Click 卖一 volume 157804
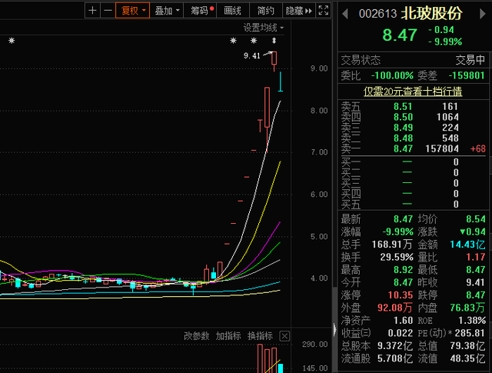Screen dimensions: 492x373 click(x=442, y=148)
